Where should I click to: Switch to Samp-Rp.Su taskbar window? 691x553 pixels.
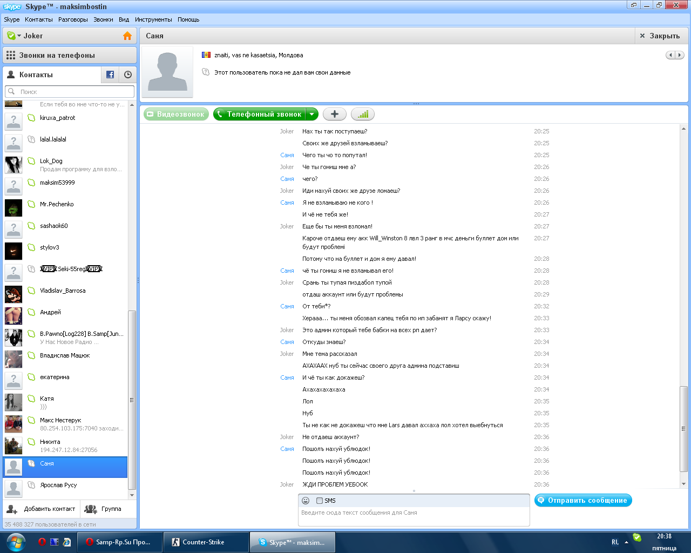point(120,542)
